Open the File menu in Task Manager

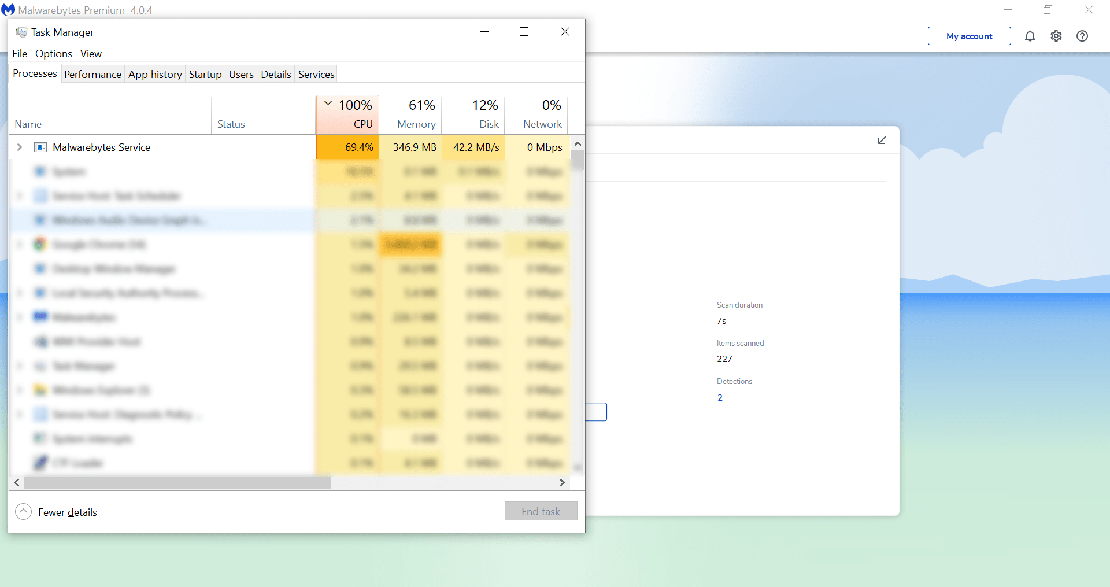click(20, 53)
